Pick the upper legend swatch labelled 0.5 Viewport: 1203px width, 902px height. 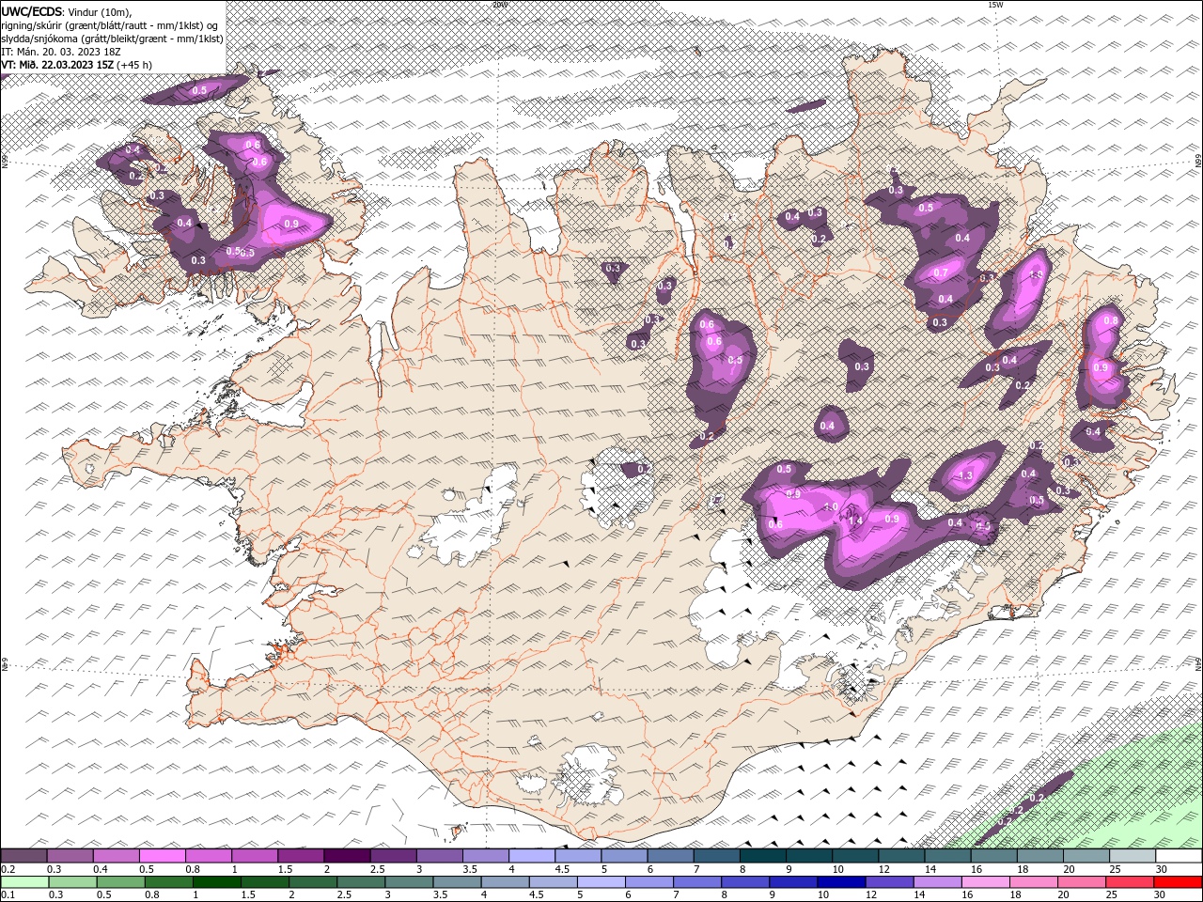[162, 856]
